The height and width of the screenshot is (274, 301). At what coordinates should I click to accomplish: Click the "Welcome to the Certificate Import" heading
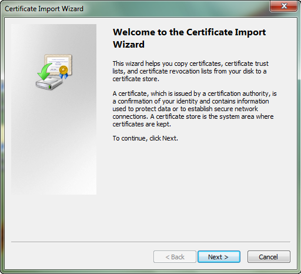coord(189,32)
